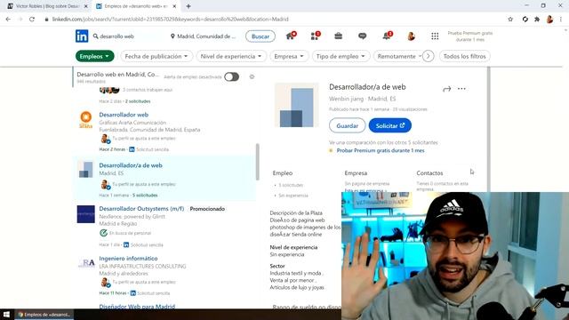Click the job list scrollbar
The width and height of the screenshot is (569, 320).
tap(257, 162)
